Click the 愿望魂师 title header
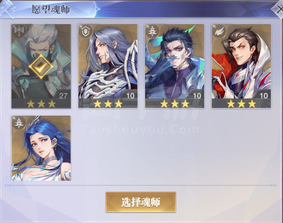The width and height of the screenshot is (283, 223). [50, 9]
